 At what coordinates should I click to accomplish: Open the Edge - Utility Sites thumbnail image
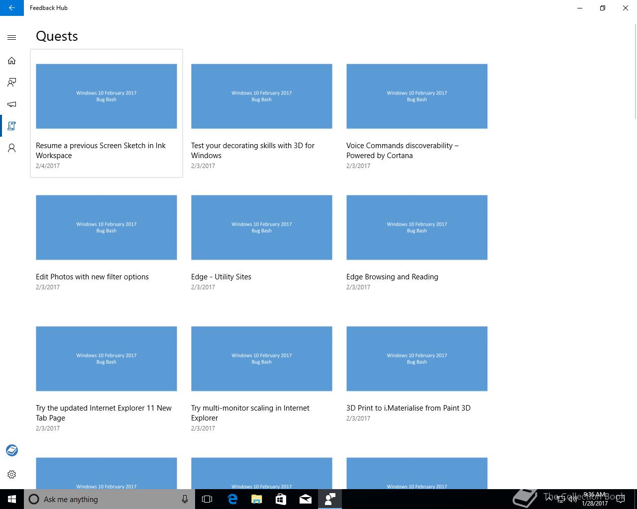click(262, 227)
